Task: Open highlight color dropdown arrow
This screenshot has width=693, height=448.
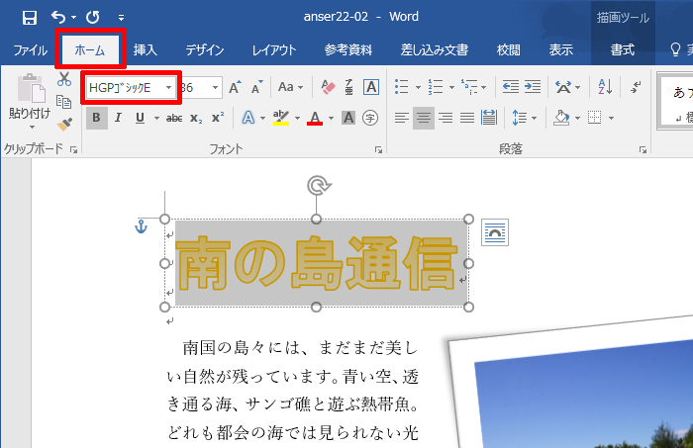Action: (297, 119)
